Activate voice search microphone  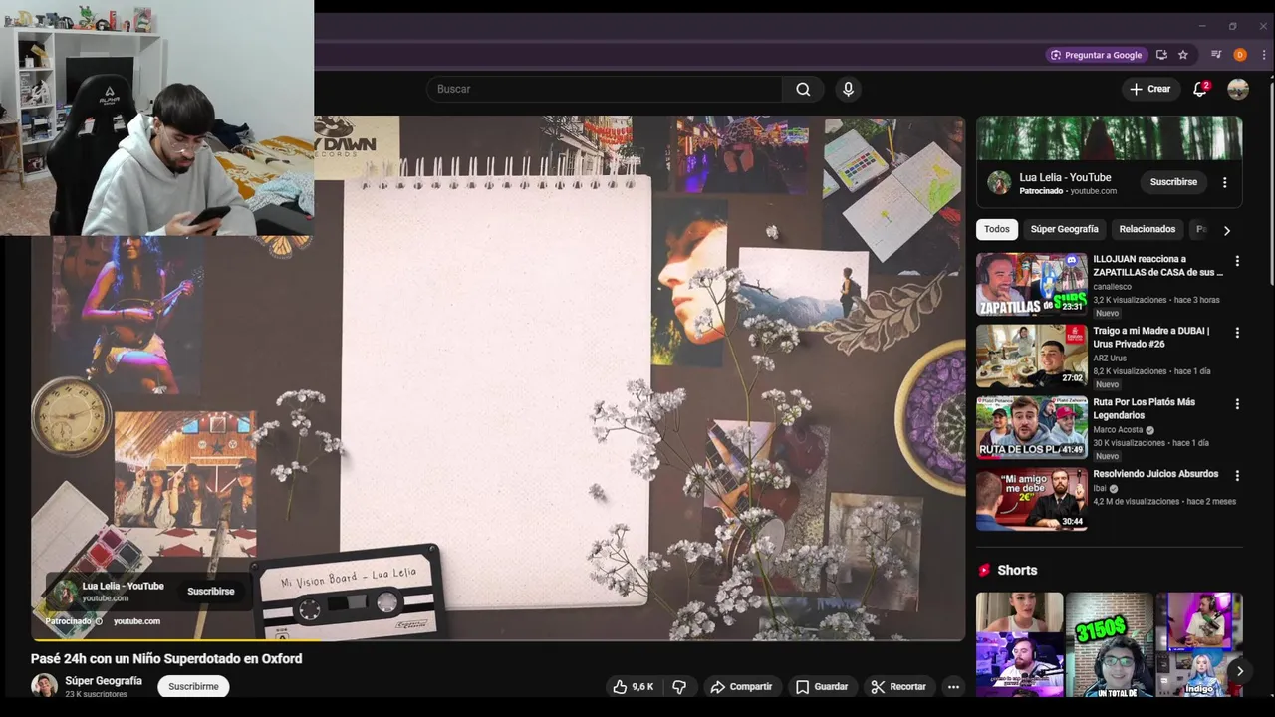(848, 89)
